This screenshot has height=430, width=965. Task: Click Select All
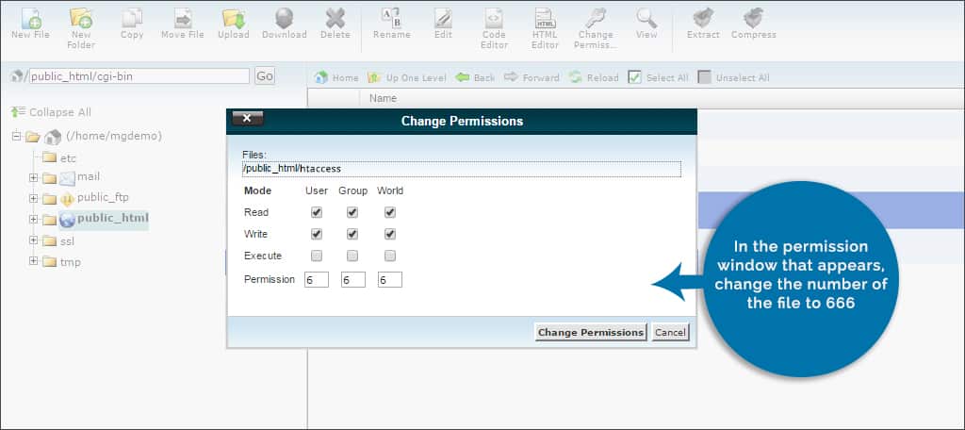coord(659,77)
